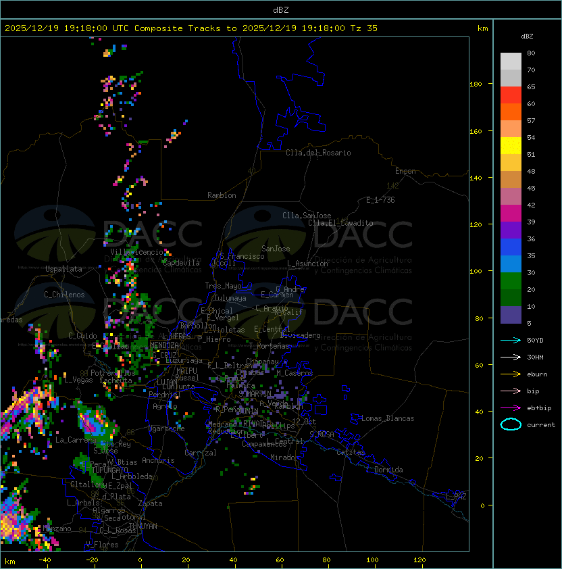562x569 pixels.
Task: Click the 'dBZ' label above the legend
Action: point(527,36)
